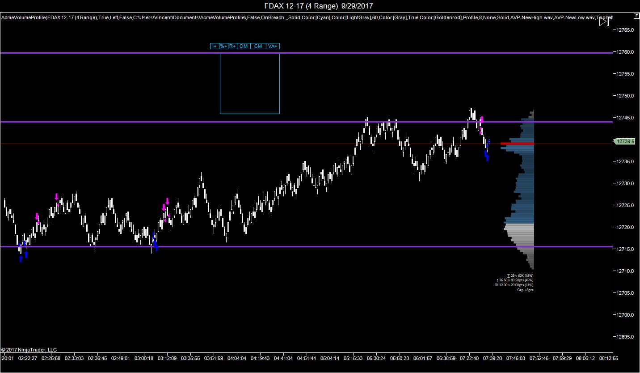Click the F focus icon top right

coord(636,15)
